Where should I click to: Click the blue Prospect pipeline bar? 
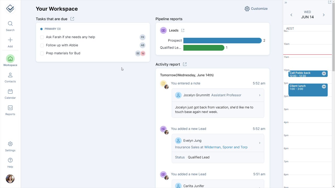pyautogui.click(x=222, y=40)
